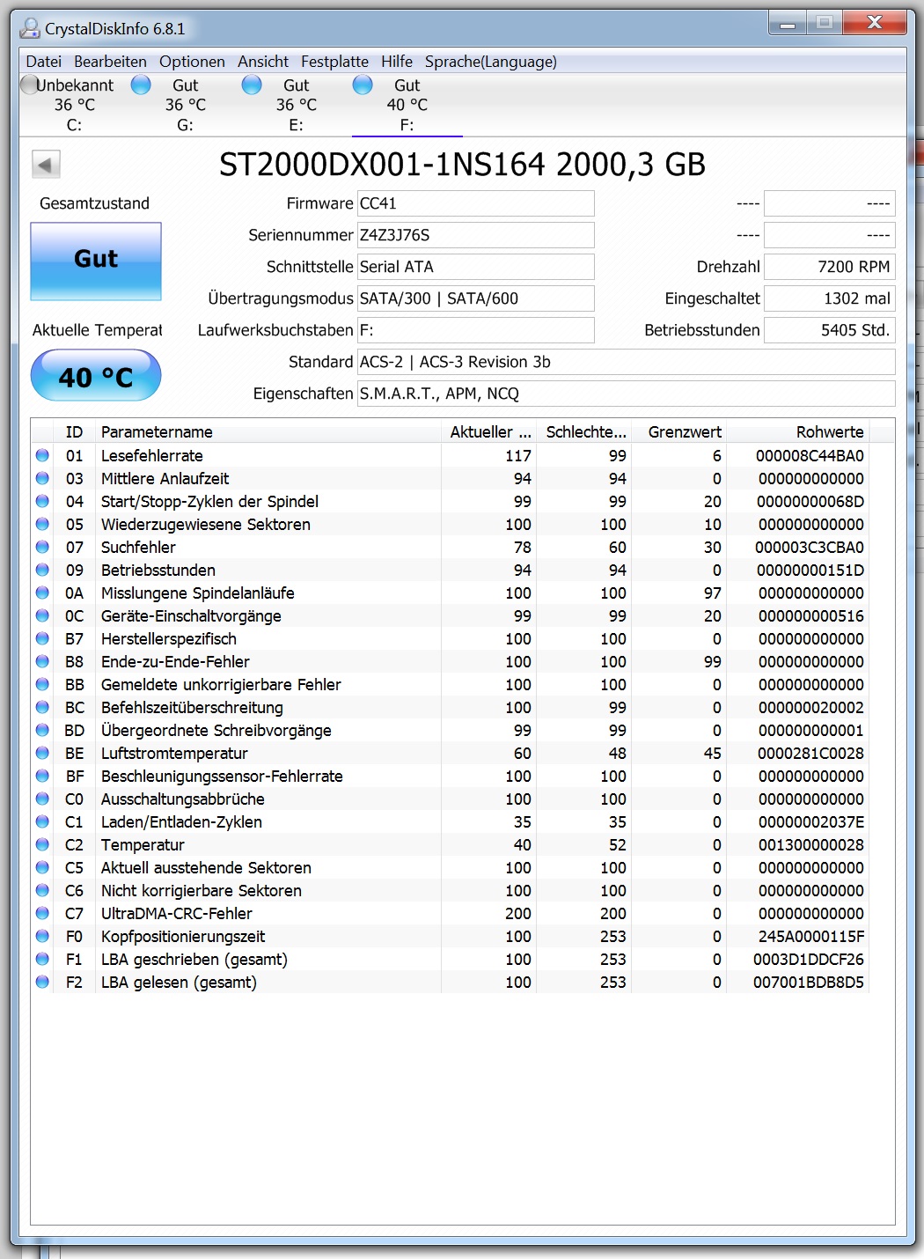Select the UltraDMA-CRC-Fehler parameter name
The height and width of the screenshot is (1259, 924).
(177, 913)
